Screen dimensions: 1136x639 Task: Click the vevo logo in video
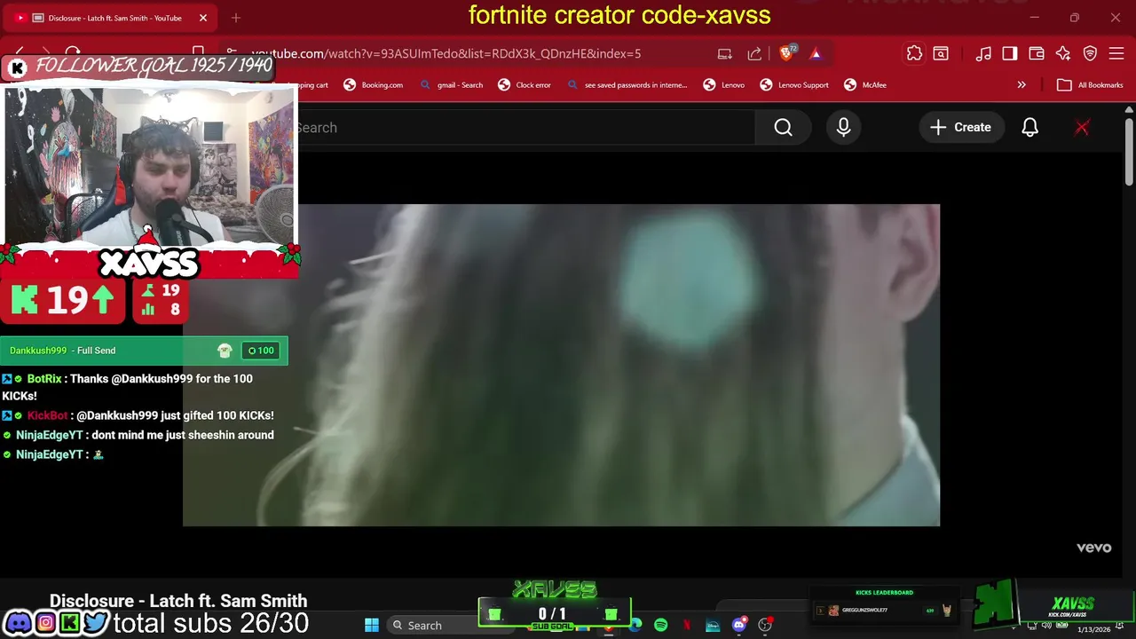1093,548
